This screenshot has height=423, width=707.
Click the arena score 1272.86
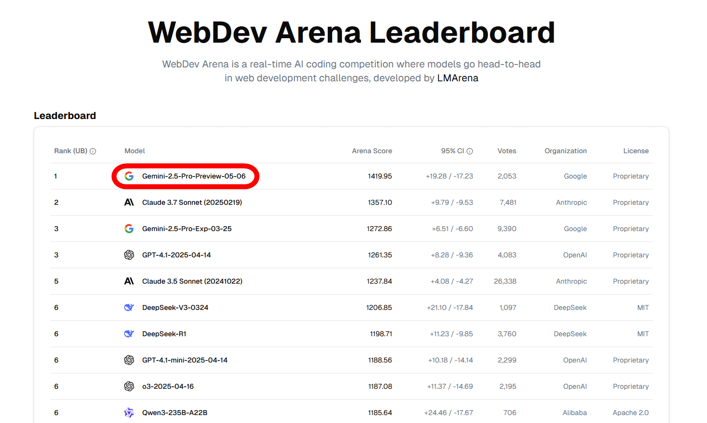[380, 229]
